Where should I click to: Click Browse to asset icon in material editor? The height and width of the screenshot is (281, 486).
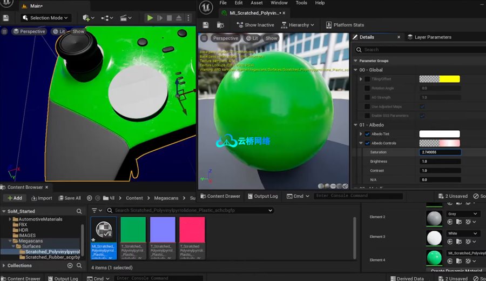pos(220,25)
